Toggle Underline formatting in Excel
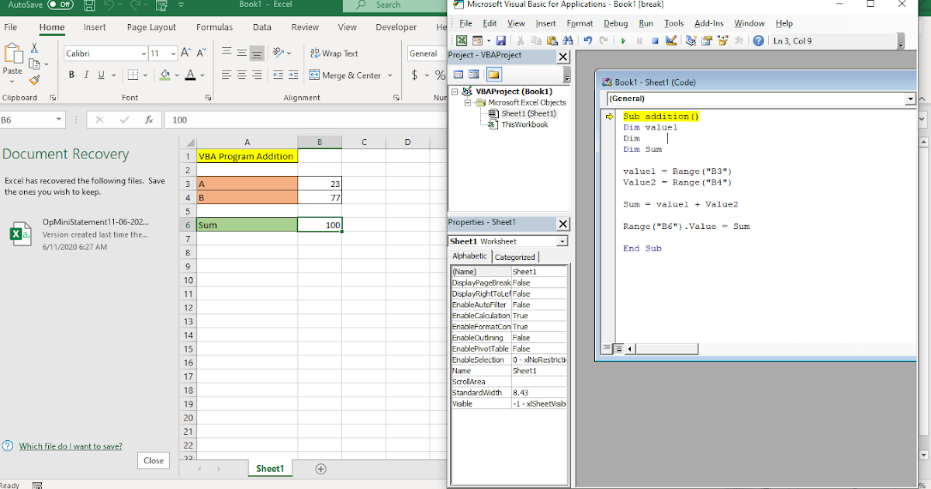 (101, 75)
